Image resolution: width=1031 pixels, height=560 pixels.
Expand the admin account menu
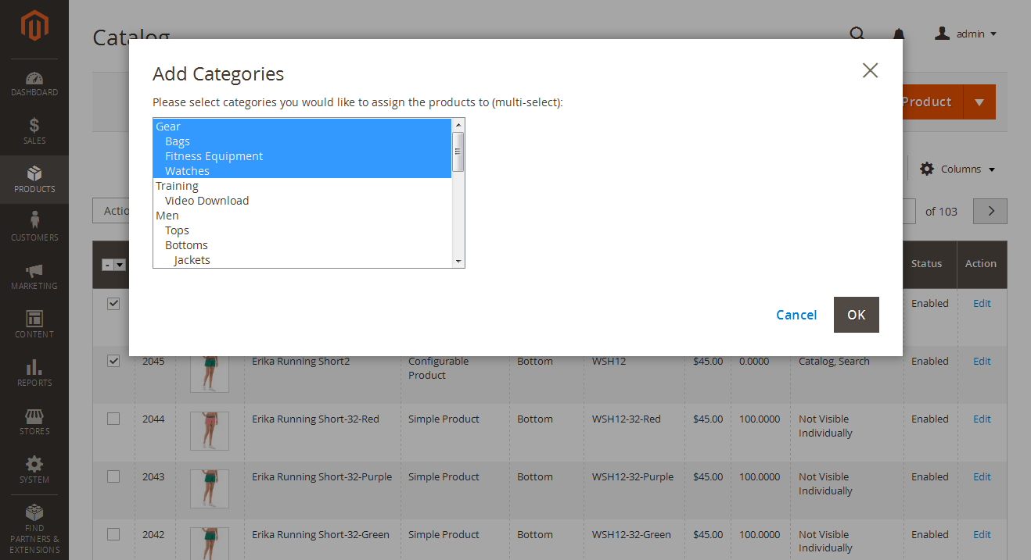click(x=966, y=34)
